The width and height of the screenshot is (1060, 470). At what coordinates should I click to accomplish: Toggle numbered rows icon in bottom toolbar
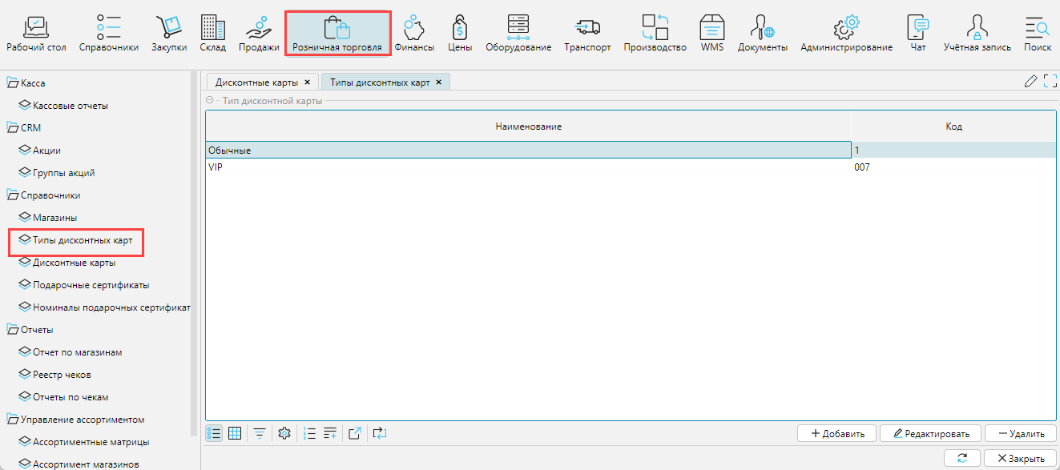pyautogui.click(x=310, y=433)
